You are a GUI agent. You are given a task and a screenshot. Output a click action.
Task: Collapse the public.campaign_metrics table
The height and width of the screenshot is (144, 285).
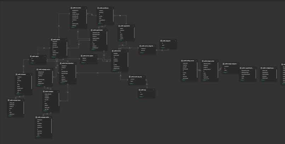[x=38, y=137]
